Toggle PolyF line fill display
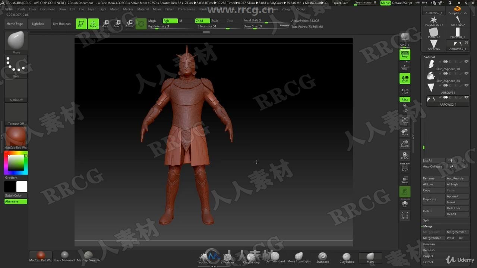This screenshot has height=268, width=477. (x=405, y=167)
